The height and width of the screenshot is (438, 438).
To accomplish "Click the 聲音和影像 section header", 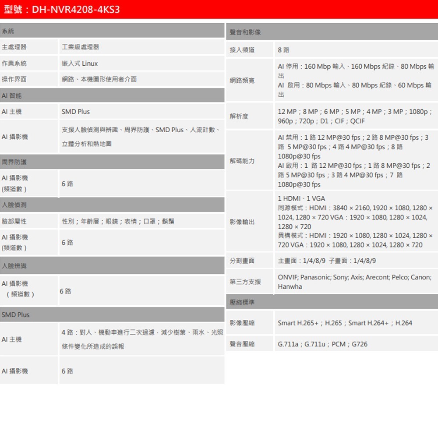I will coord(332,32).
